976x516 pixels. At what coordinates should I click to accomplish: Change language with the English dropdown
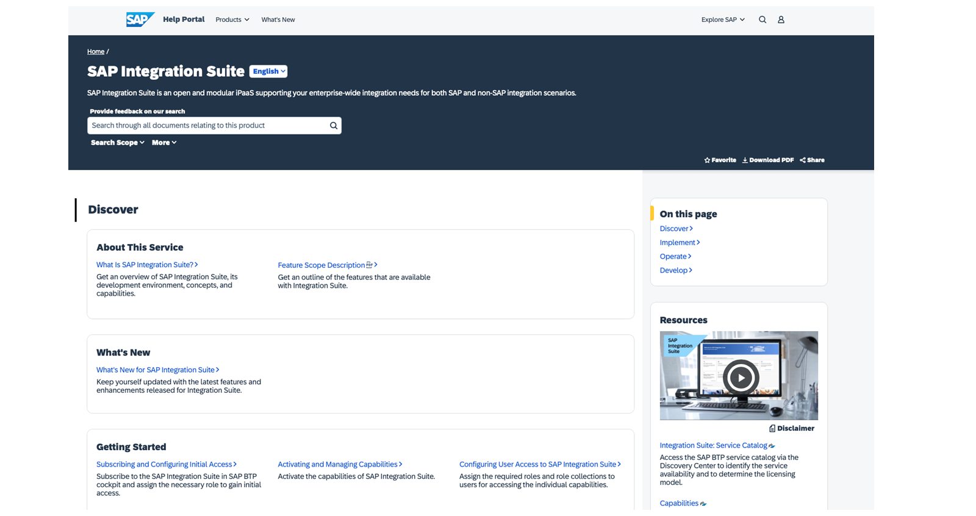[x=268, y=71]
